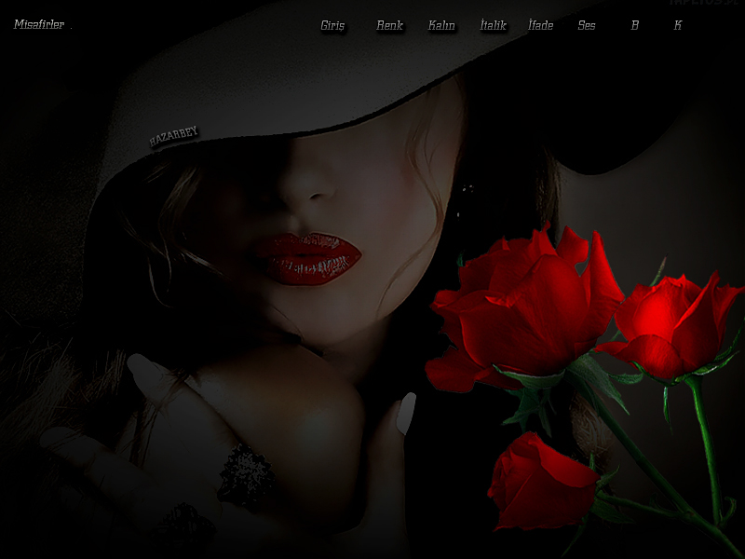Toggle İtalik italic text
The height and width of the screenshot is (559, 745).
click(x=493, y=26)
